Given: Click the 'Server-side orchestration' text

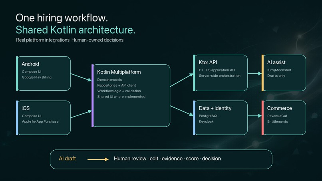Looking at the screenshot, I should click(x=219, y=76).
